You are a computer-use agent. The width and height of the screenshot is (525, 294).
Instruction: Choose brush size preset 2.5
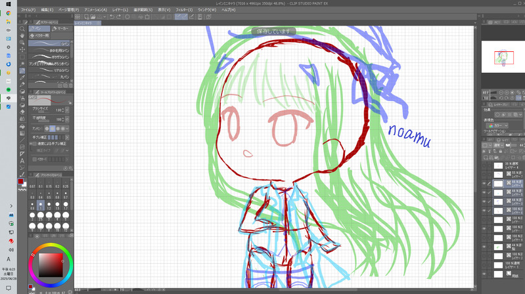coord(41,215)
